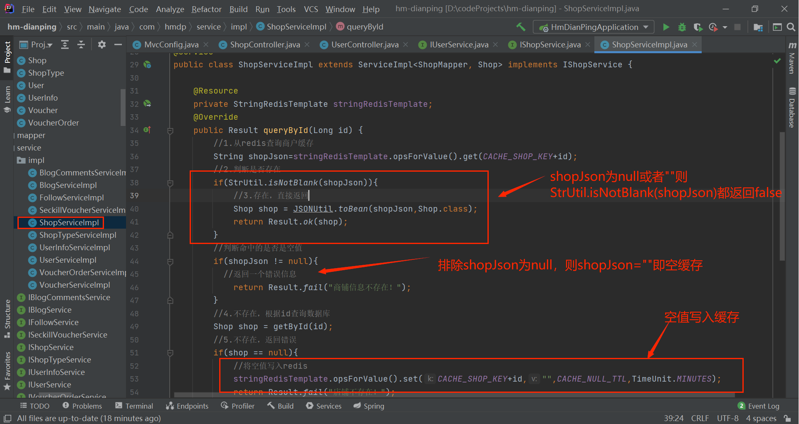Viewport: 799px width, 424px height.
Task: Click the UTF-8 encoding status entry
Action: click(727, 418)
